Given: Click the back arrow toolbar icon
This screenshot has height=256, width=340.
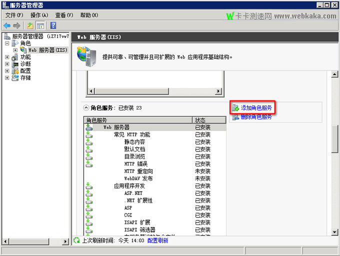Looking at the screenshot, I should (7, 25).
